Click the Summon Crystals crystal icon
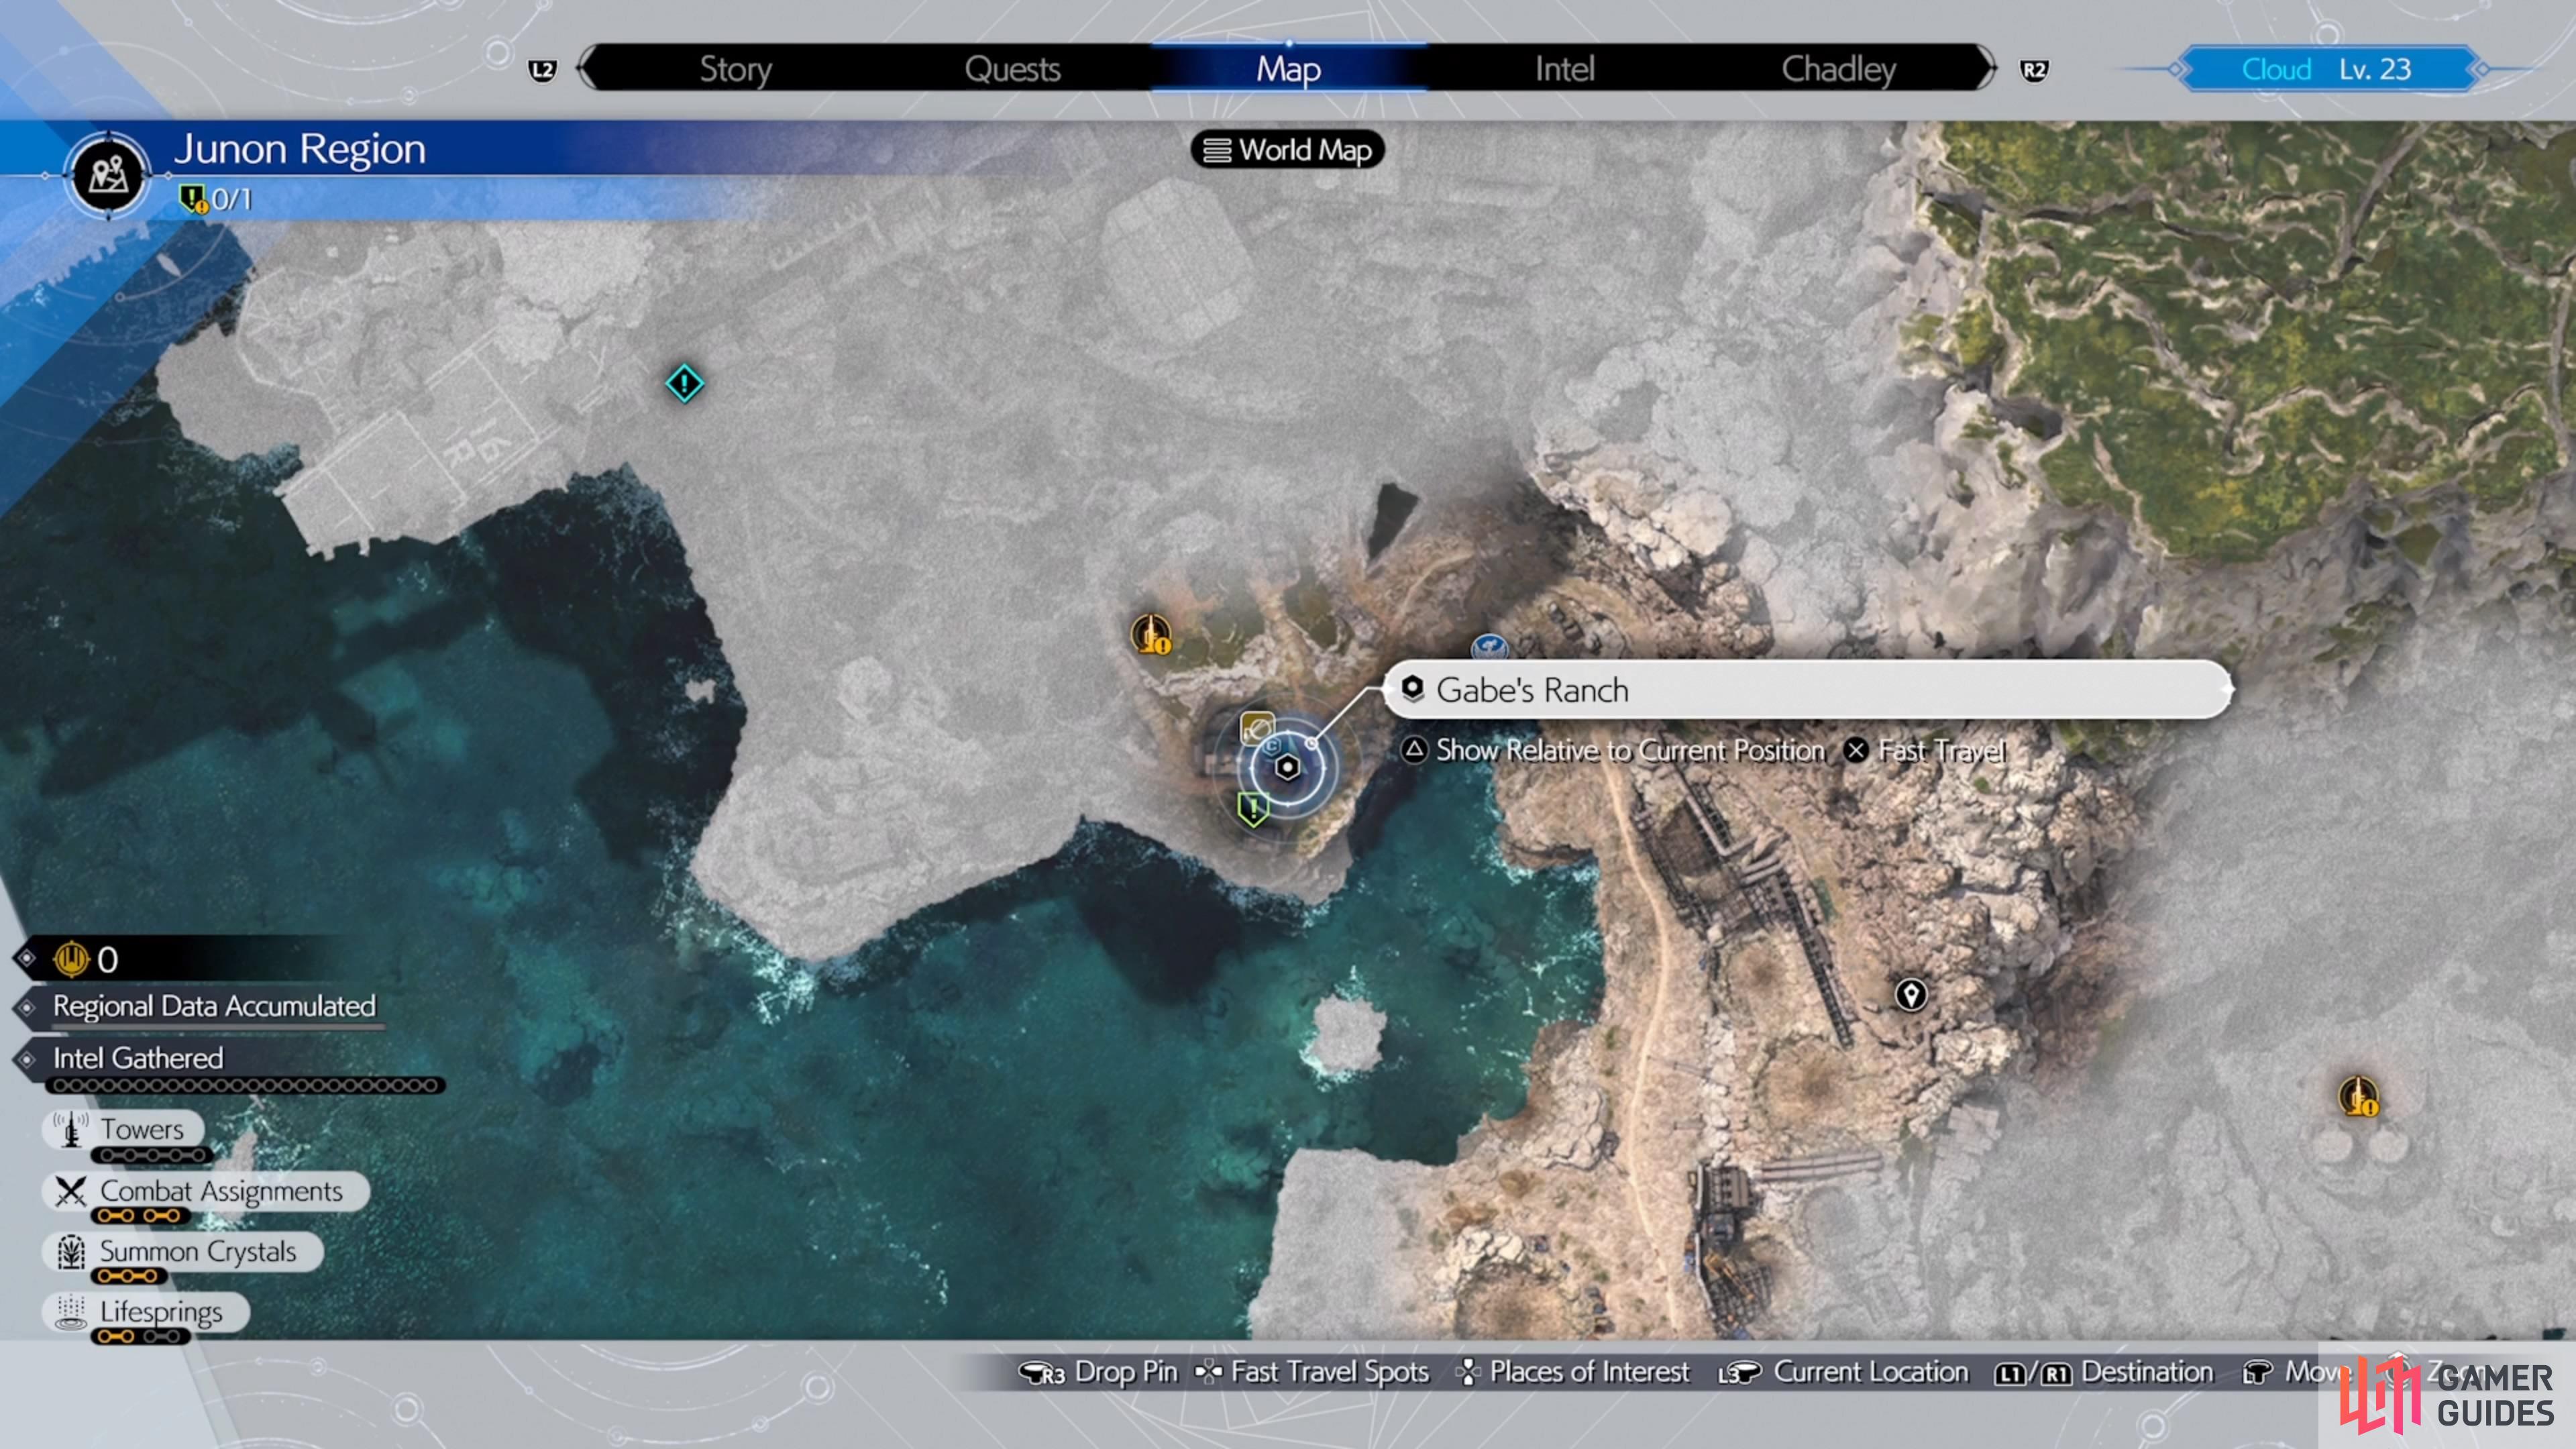2576x1449 pixels. [x=71, y=1252]
